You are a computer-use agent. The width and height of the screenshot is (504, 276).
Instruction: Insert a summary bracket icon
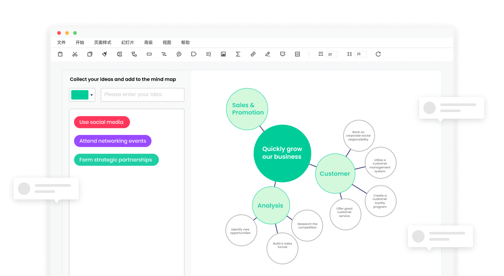coord(208,54)
